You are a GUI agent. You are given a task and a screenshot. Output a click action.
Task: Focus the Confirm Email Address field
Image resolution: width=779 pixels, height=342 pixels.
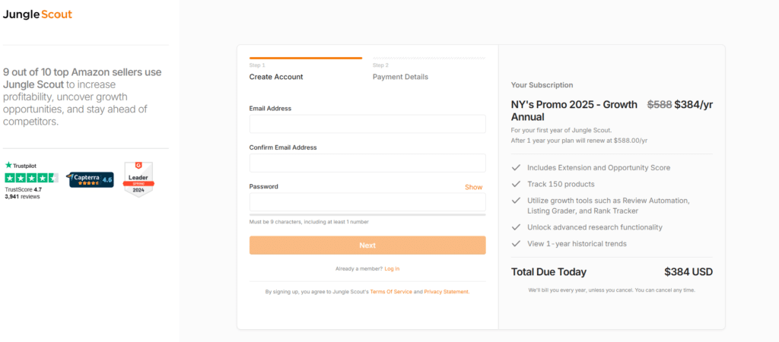(367, 163)
